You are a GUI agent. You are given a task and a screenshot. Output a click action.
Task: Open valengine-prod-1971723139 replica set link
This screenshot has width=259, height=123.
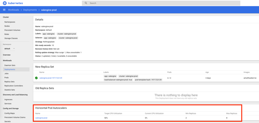pyautogui.click(x=51, y=78)
